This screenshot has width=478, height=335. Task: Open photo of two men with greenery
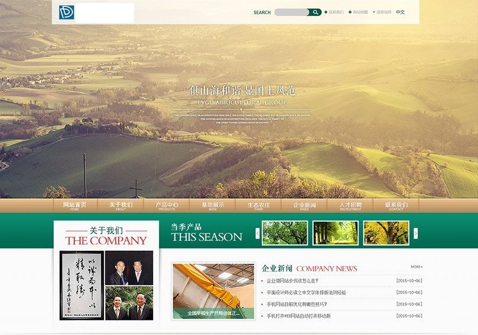(x=129, y=303)
